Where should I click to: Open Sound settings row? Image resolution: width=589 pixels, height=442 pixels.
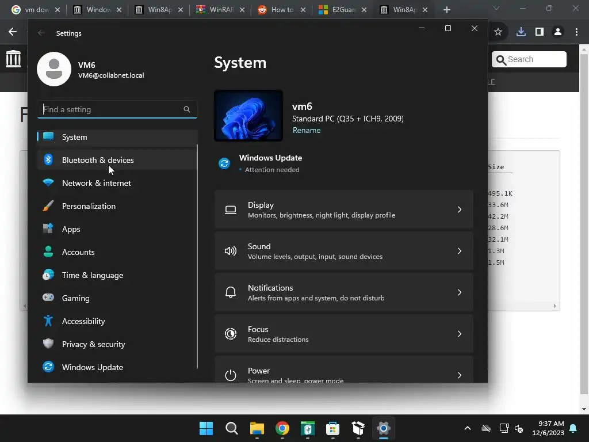click(344, 251)
